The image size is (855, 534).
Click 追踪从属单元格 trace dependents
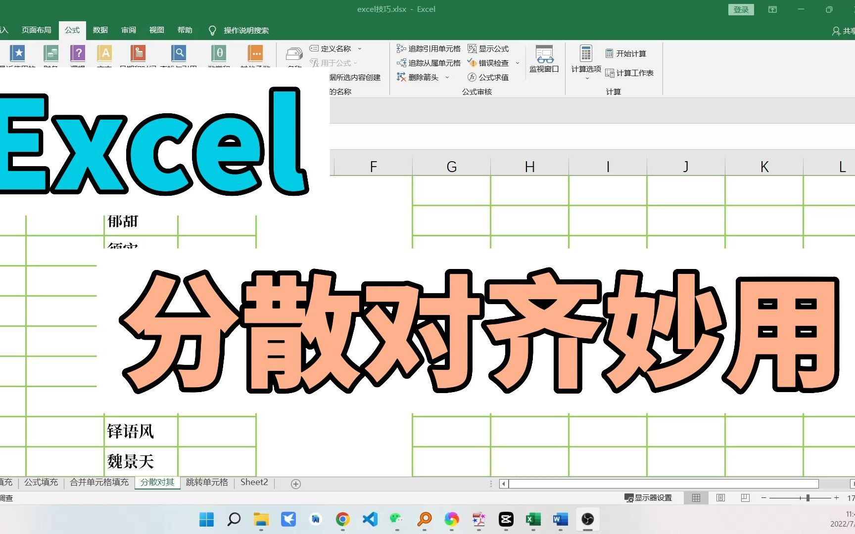point(428,63)
